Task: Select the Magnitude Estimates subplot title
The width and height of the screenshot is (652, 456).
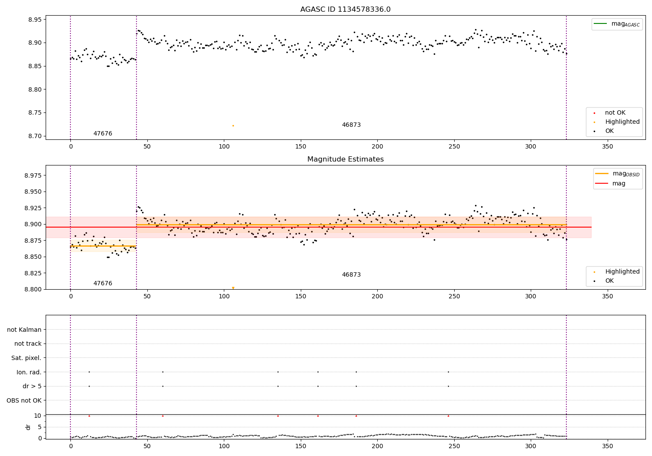Action: coord(346,159)
